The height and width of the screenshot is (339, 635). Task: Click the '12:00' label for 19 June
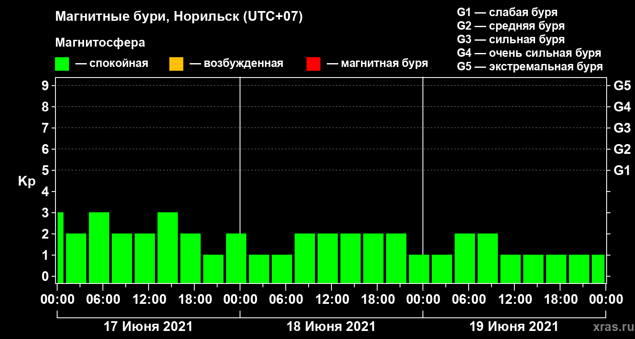pos(514,299)
